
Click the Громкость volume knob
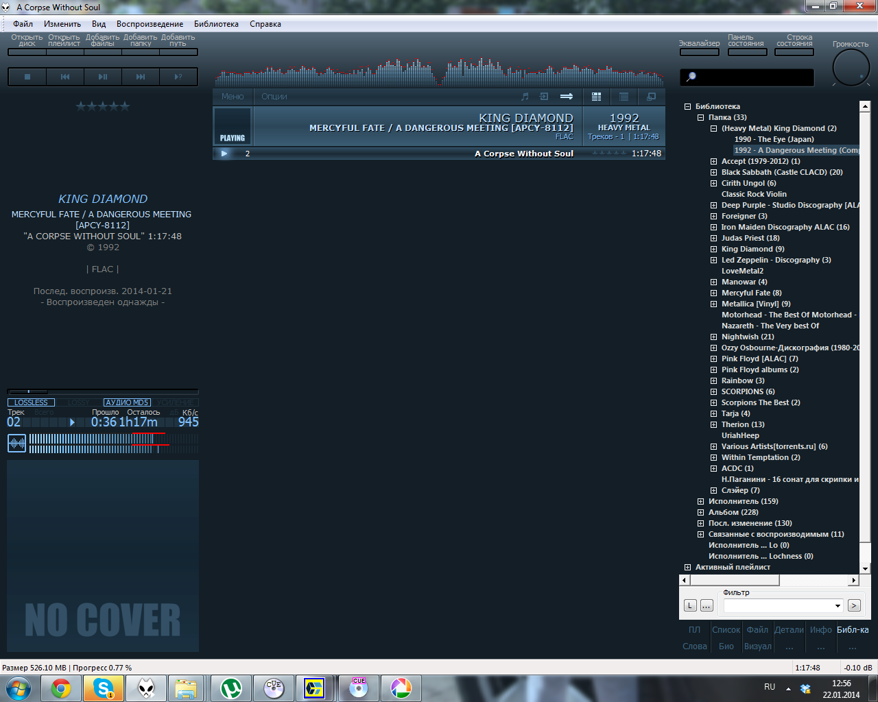pyautogui.click(x=851, y=68)
